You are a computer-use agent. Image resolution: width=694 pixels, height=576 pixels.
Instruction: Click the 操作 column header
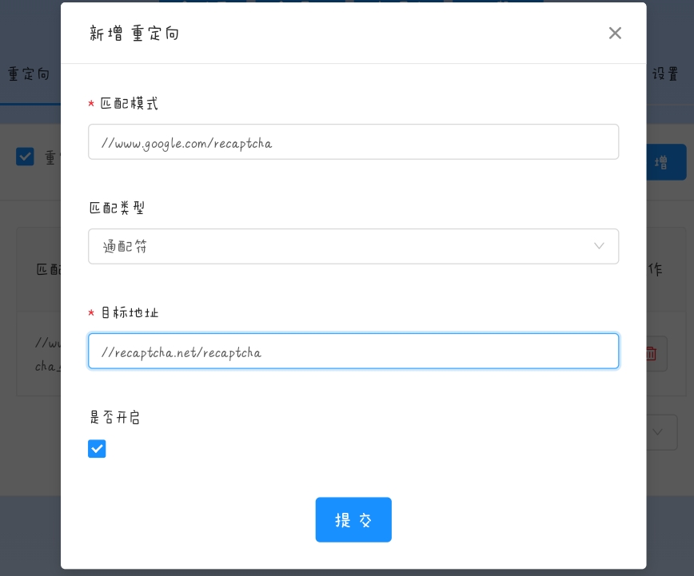click(654, 269)
